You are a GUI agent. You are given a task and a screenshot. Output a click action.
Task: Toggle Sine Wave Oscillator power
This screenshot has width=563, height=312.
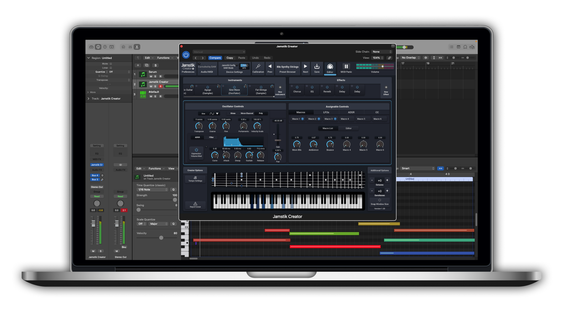pos(234,87)
